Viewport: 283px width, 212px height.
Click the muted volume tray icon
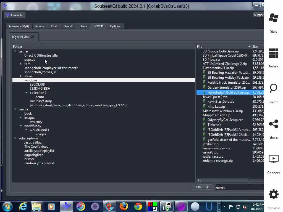coord(245,207)
